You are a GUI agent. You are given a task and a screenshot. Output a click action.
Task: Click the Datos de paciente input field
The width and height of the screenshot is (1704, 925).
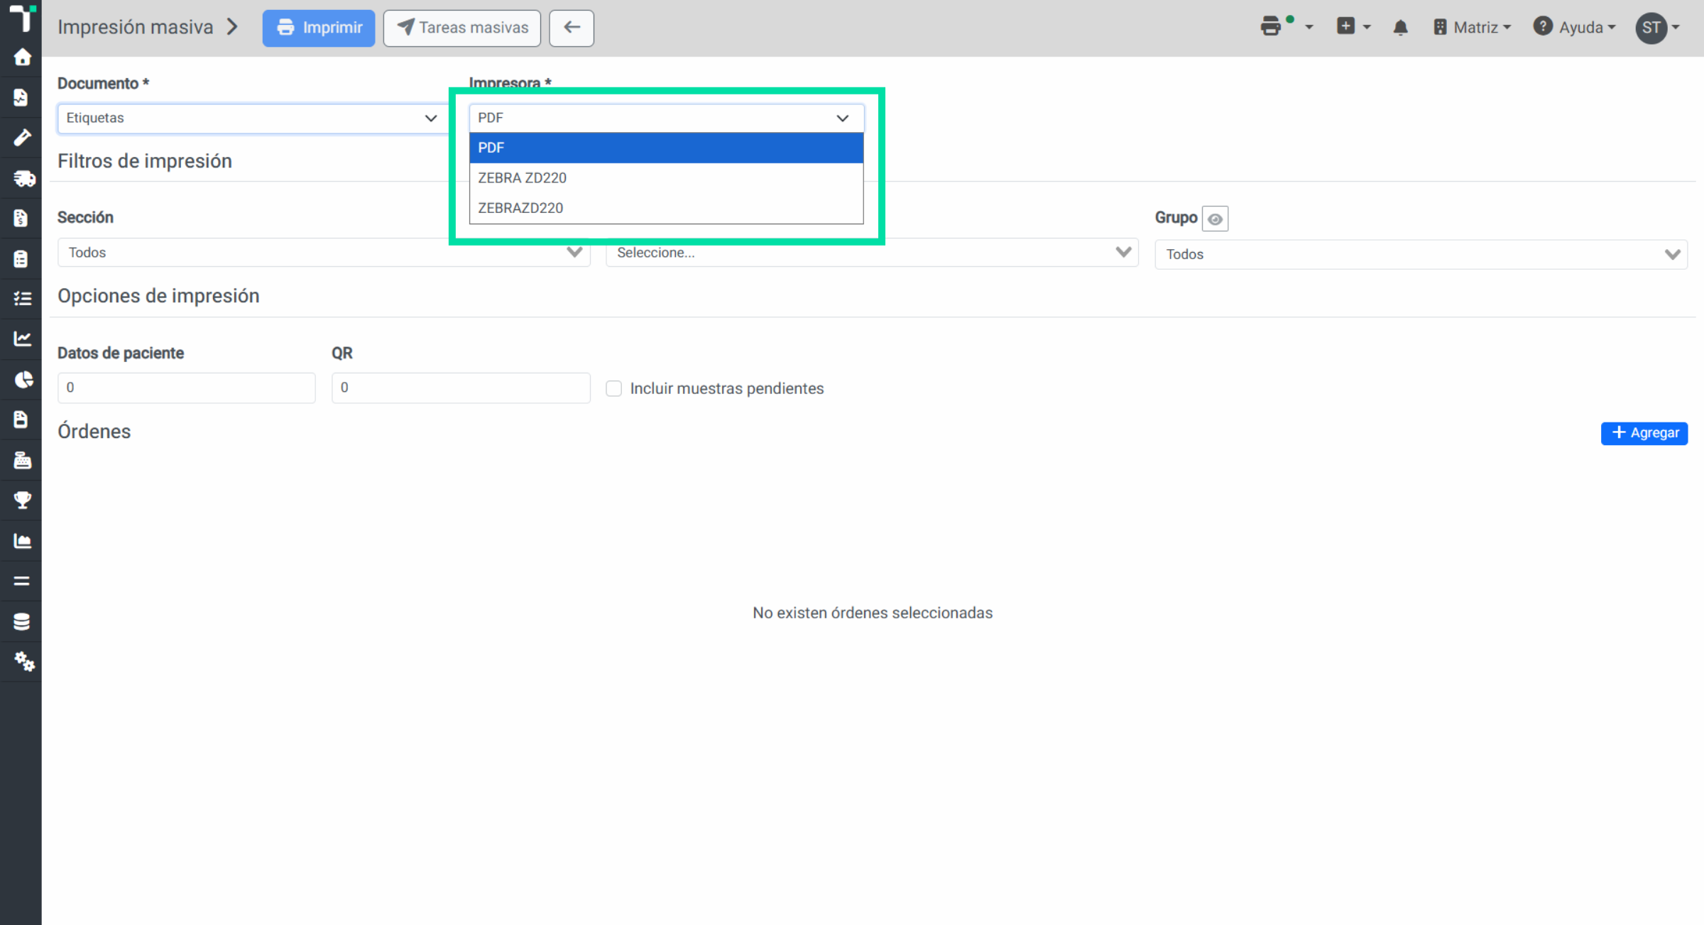click(x=186, y=388)
